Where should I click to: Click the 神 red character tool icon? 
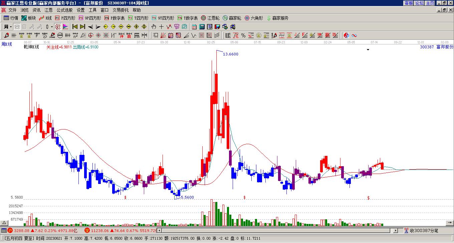pyautogui.click(x=122, y=35)
